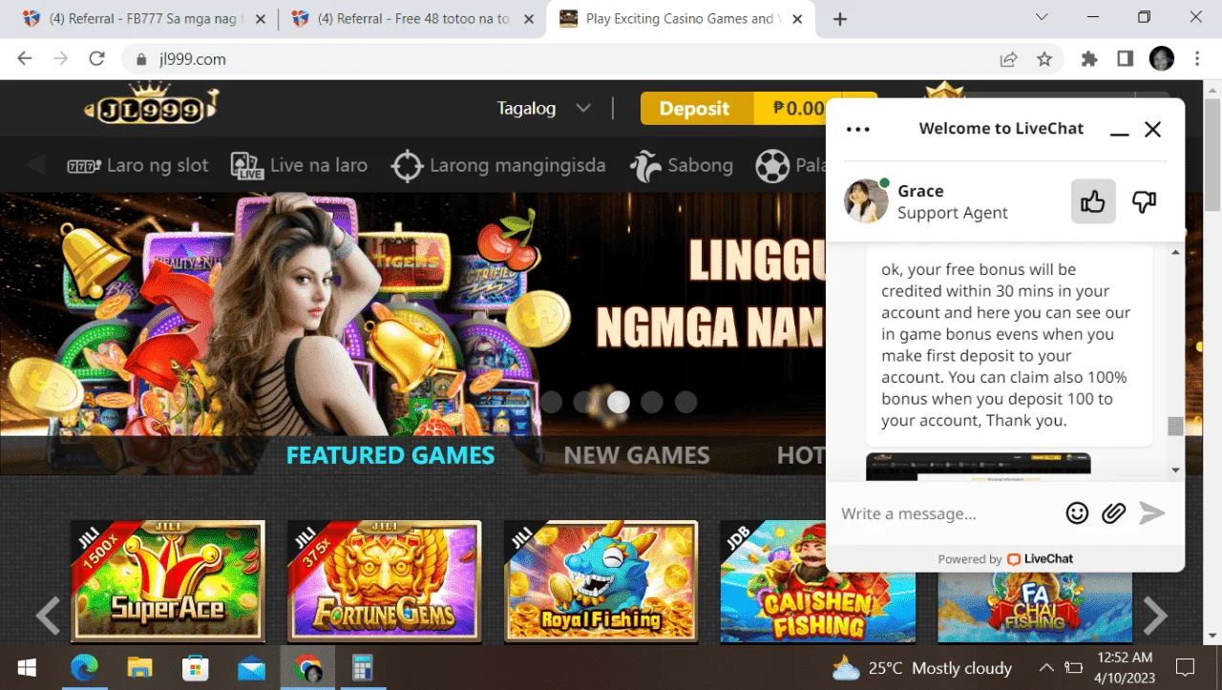Click the yellow Deposit button
1222x690 pixels.
pos(697,109)
